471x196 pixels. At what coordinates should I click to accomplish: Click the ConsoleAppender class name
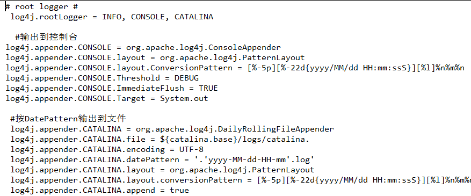[x=204, y=47]
